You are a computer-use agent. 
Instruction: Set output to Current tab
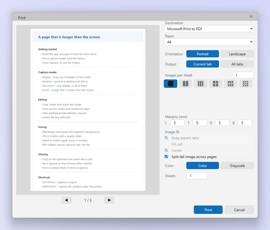pyautogui.click(x=203, y=64)
